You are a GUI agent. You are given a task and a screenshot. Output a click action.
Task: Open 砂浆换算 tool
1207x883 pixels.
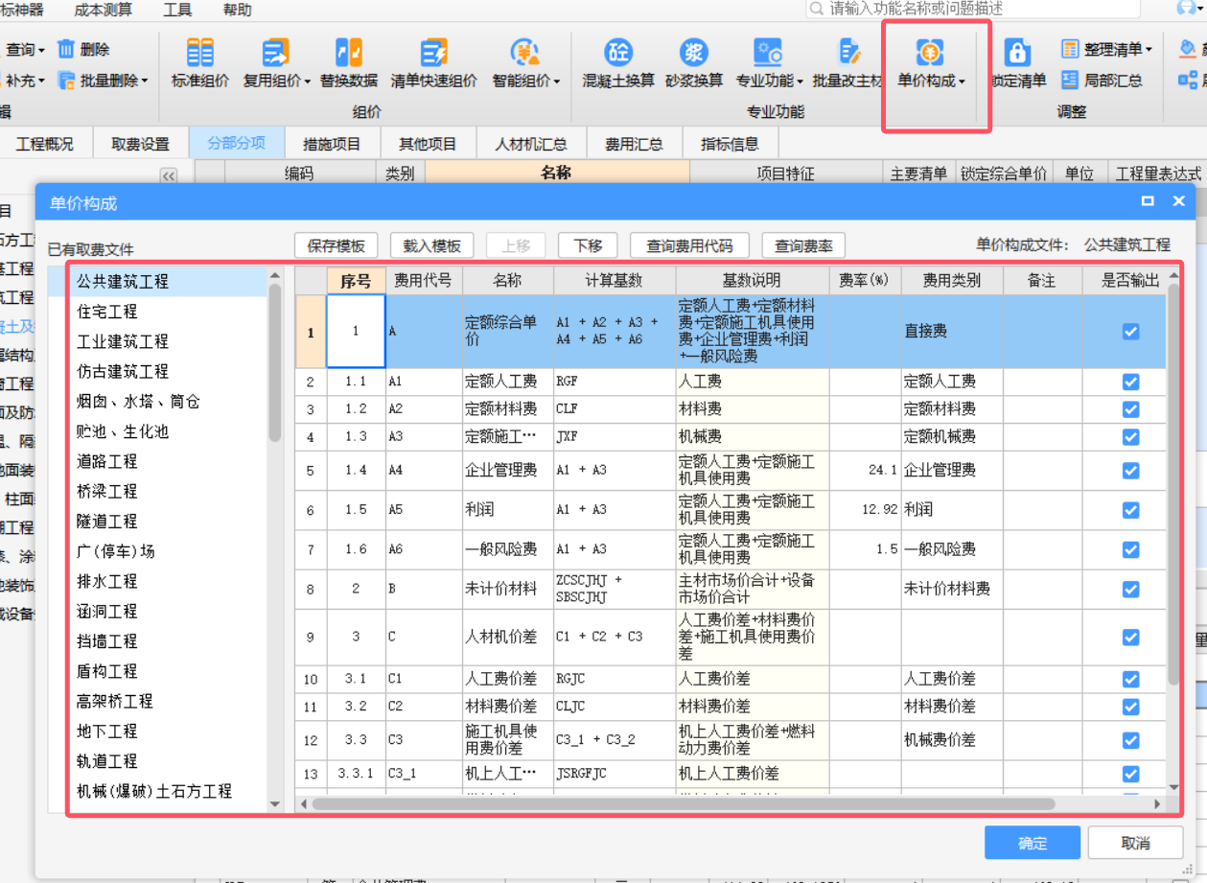[693, 52]
